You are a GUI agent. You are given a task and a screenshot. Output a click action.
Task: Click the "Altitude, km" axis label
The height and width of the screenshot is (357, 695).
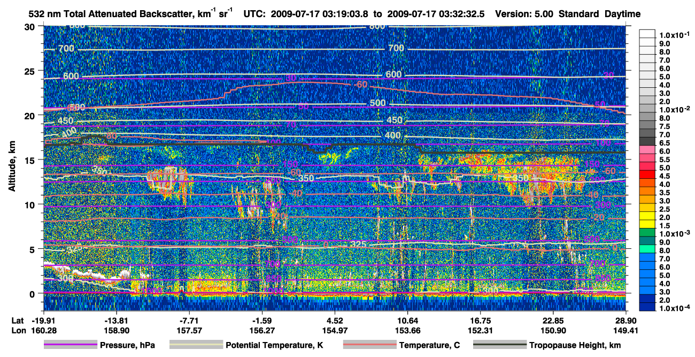pyautogui.click(x=12, y=168)
